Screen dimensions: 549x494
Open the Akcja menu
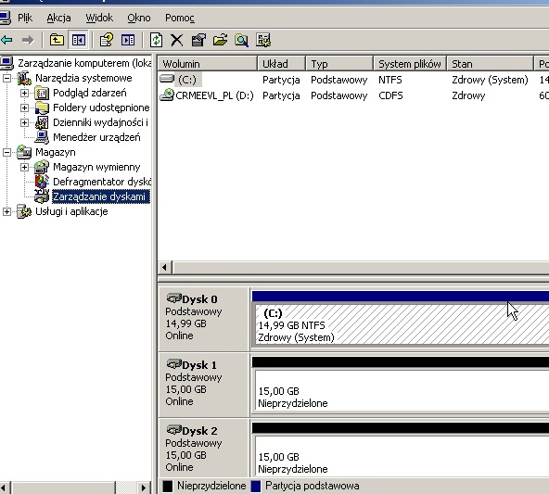[58, 18]
